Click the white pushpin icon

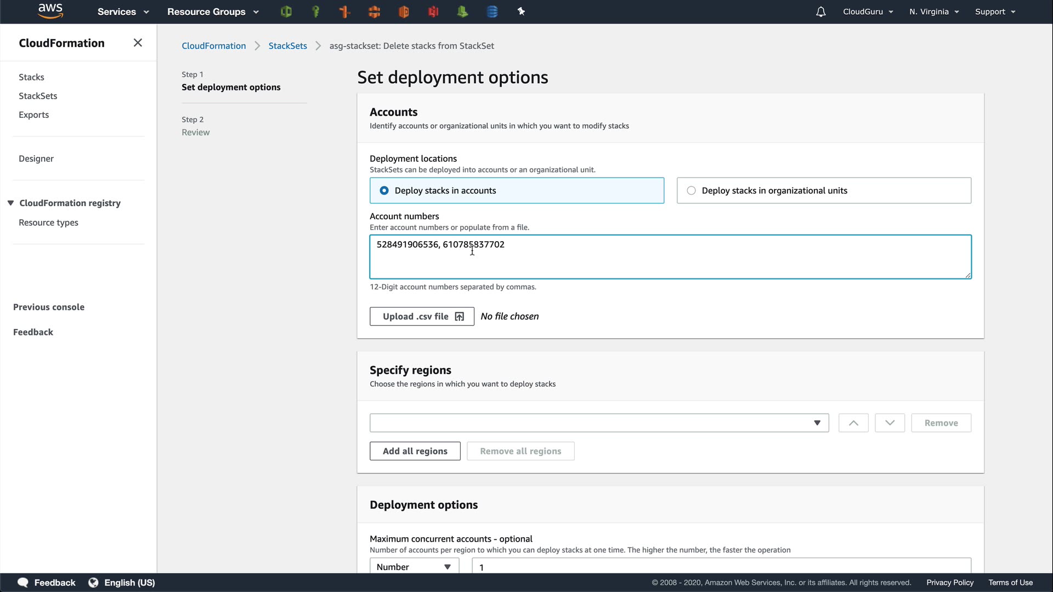pos(521,12)
